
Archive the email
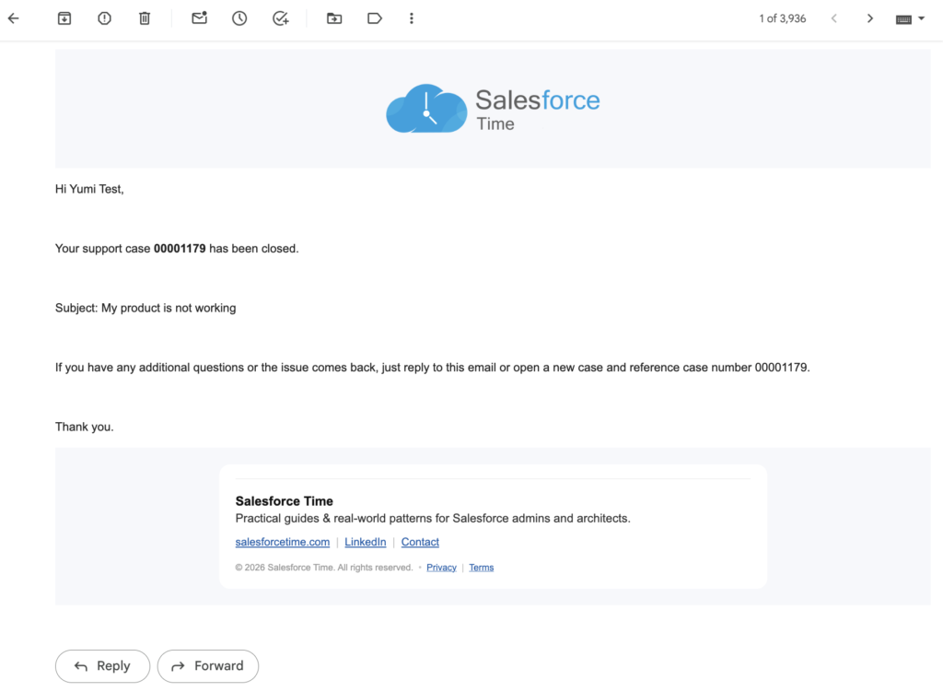point(64,18)
